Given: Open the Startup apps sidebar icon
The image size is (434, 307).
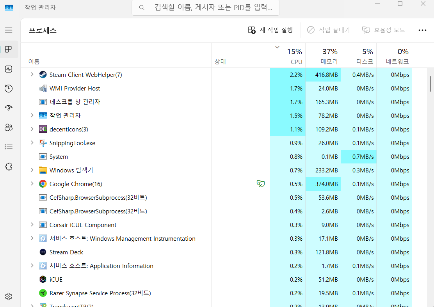Looking at the screenshot, I should [x=9, y=108].
